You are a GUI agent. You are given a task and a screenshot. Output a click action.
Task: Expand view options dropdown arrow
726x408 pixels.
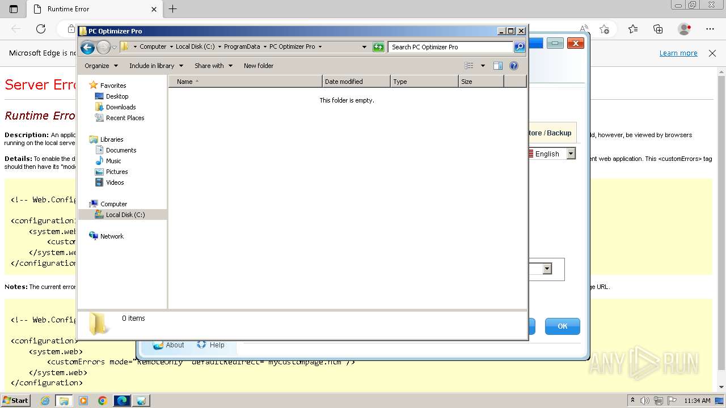pos(483,66)
